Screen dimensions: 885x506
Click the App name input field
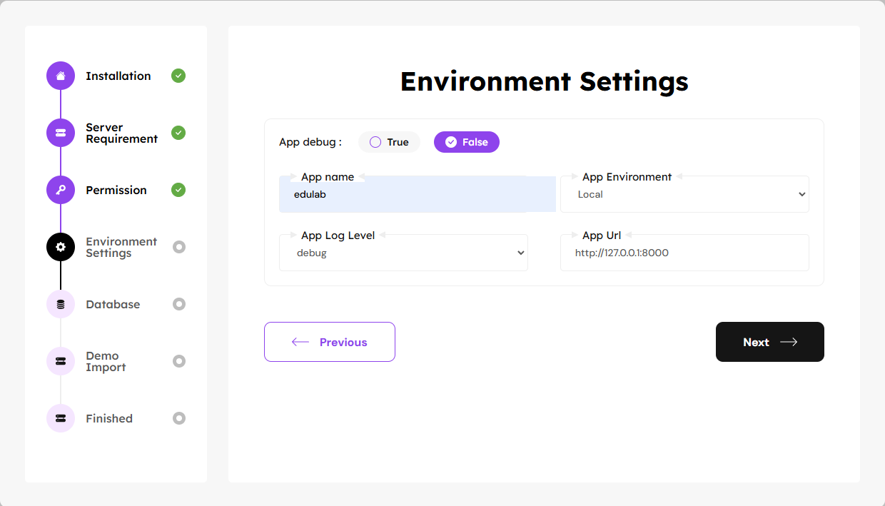417,195
